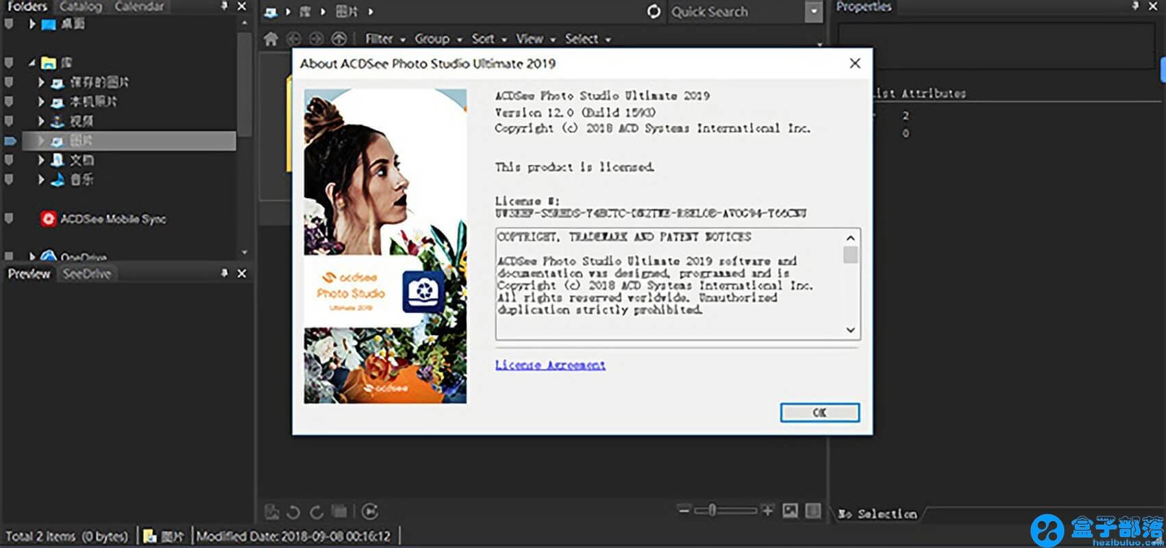The image size is (1166, 548).
Task: Click the Compare Images icon in bottom toolbar
Action: 339,512
